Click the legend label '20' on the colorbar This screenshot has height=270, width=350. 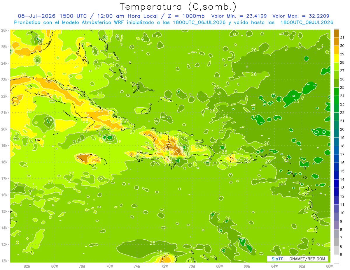[342, 129]
